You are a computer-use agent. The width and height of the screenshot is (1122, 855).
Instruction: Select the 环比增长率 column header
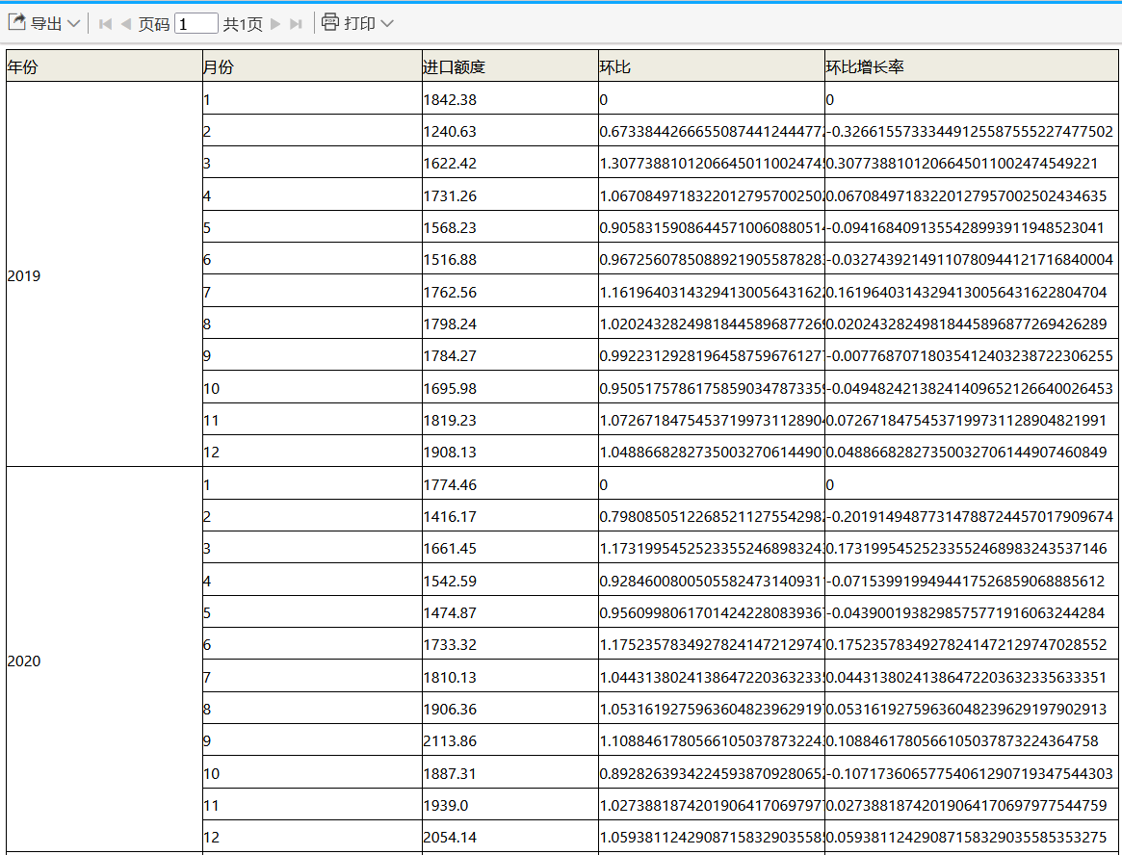(972, 66)
